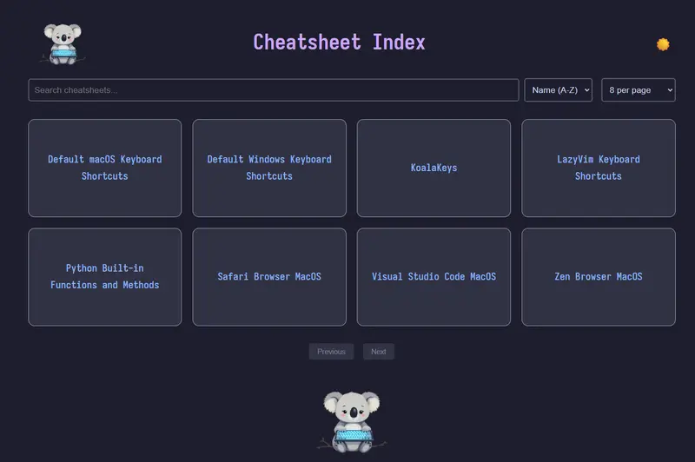
Task: Select the KoalaKeys cheatsheet card
Action: point(434,168)
